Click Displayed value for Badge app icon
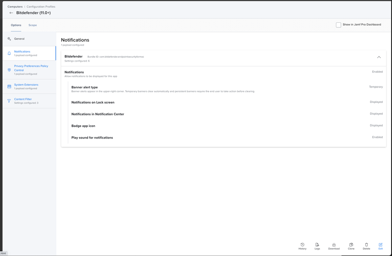Viewport: 392px width, 256px height. coord(376,125)
